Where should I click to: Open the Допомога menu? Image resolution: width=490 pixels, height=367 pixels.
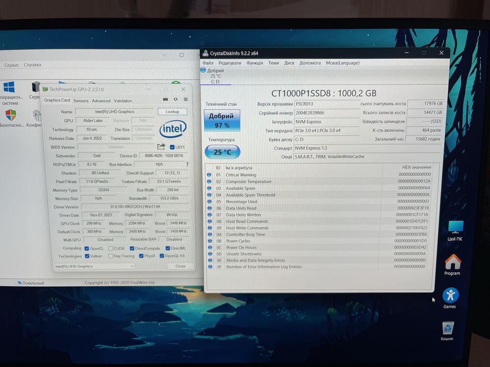coord(310,63)
